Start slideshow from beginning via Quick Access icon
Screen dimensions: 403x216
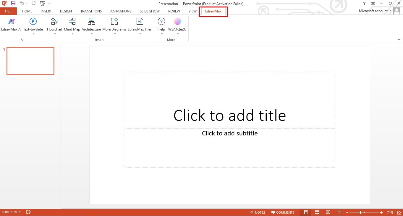[42, 4]
